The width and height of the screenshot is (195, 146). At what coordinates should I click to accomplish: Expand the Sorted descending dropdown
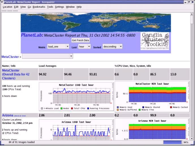(112, 47)
